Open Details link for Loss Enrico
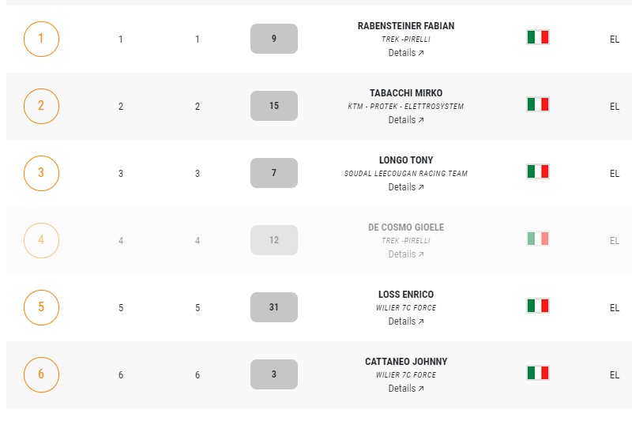Viewport: 632px width, 421px height. coord(406,321)
